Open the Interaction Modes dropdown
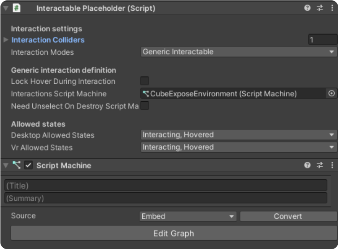This screenshot has width=340, height=250. [x=239, y=52]
